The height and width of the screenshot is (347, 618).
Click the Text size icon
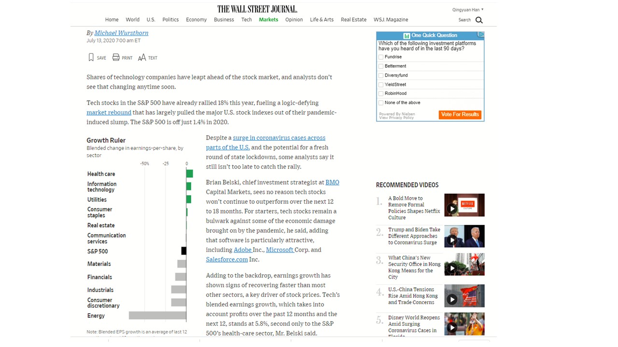coord(142,58)
